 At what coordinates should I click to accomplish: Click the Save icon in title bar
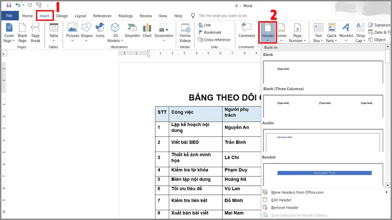[x=9, y=5]
